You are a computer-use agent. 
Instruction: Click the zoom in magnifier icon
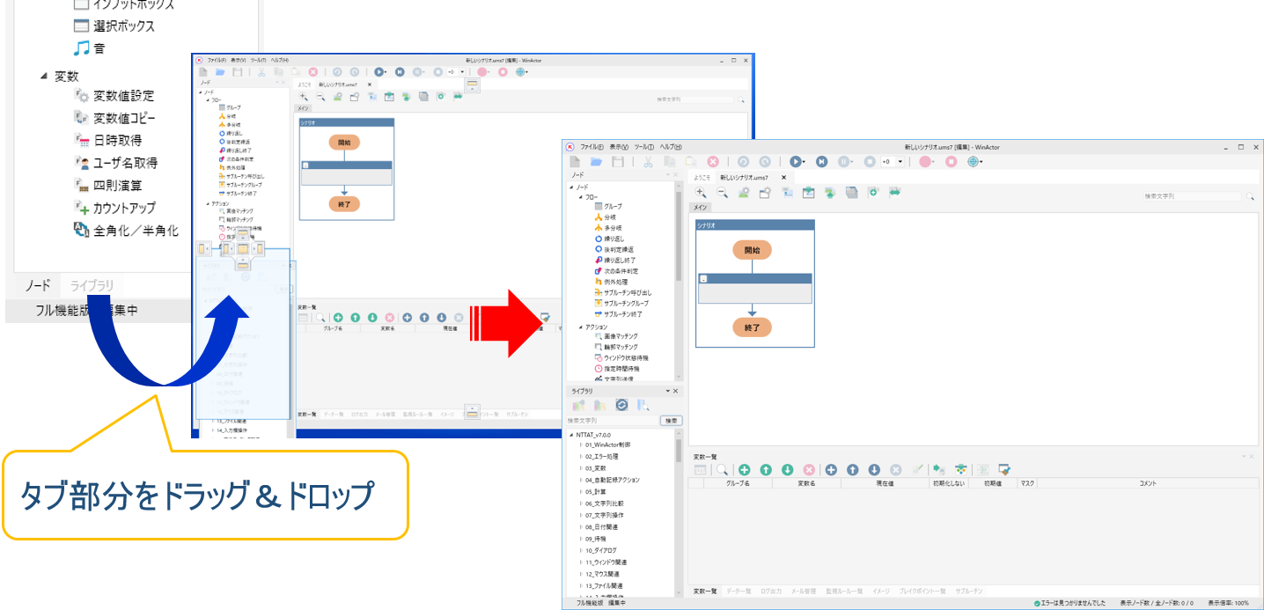(x=701, y=192)
